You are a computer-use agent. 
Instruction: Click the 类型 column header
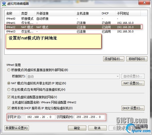point(27,13)
